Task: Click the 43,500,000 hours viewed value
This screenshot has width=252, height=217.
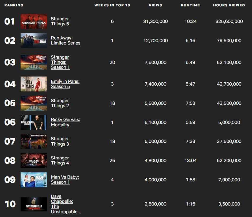Action: coord(229,103)
